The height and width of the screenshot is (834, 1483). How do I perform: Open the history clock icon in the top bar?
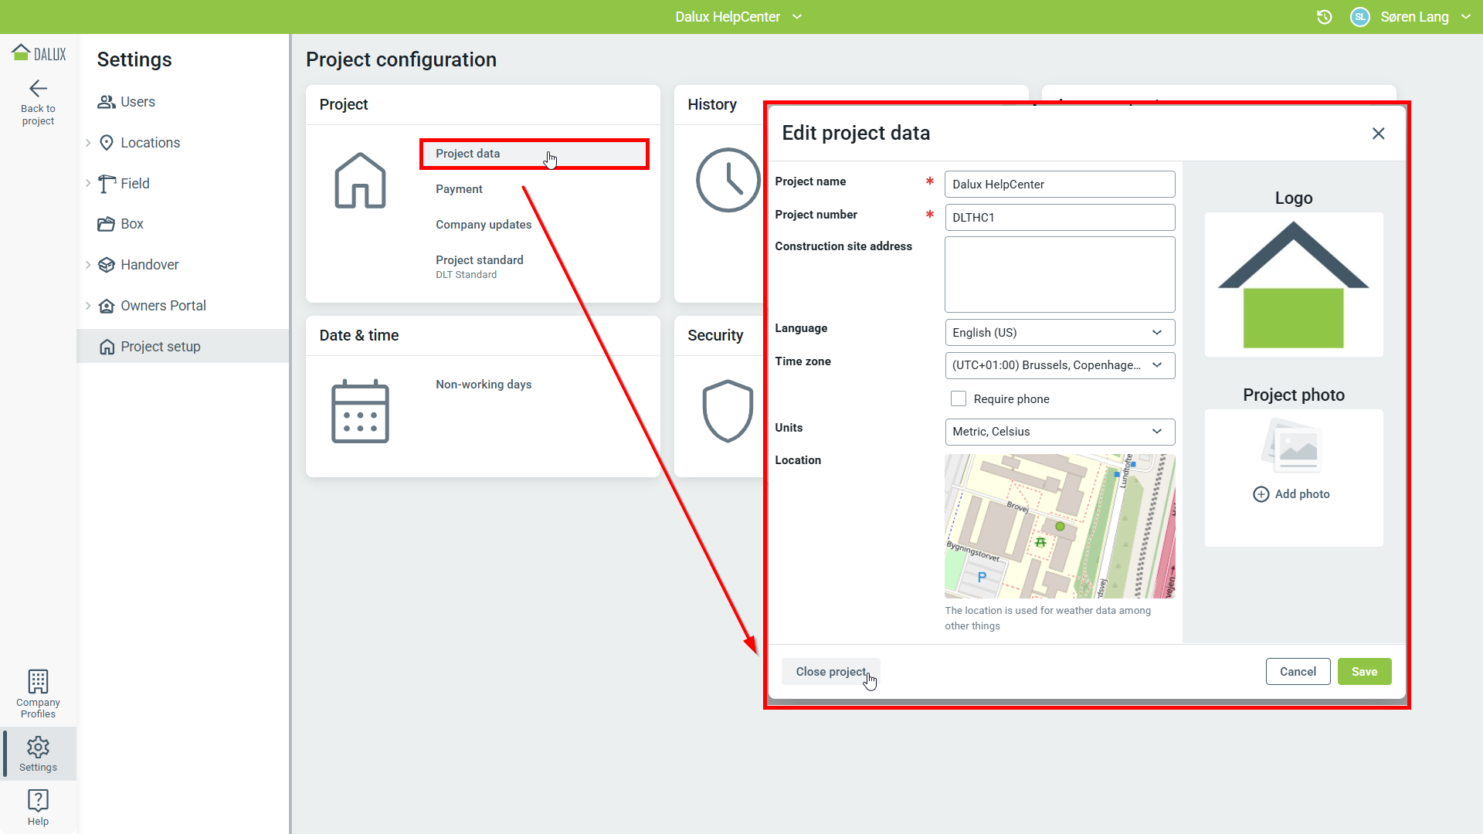coord(1324,17)
